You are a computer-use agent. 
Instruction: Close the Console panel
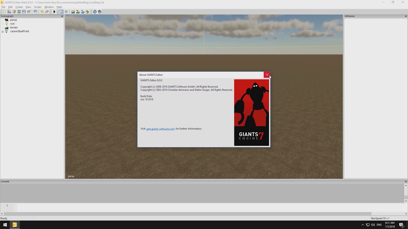tap(406, 182)
